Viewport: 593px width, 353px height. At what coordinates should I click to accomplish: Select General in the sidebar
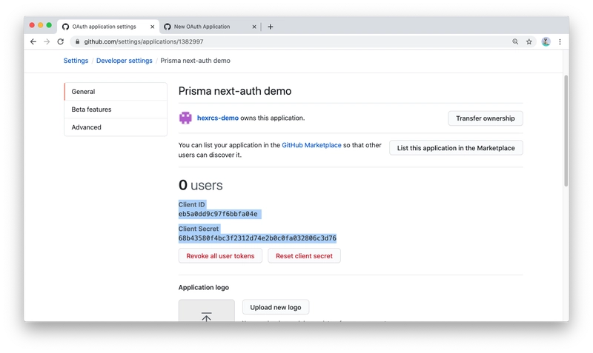[x=116, y=91]
